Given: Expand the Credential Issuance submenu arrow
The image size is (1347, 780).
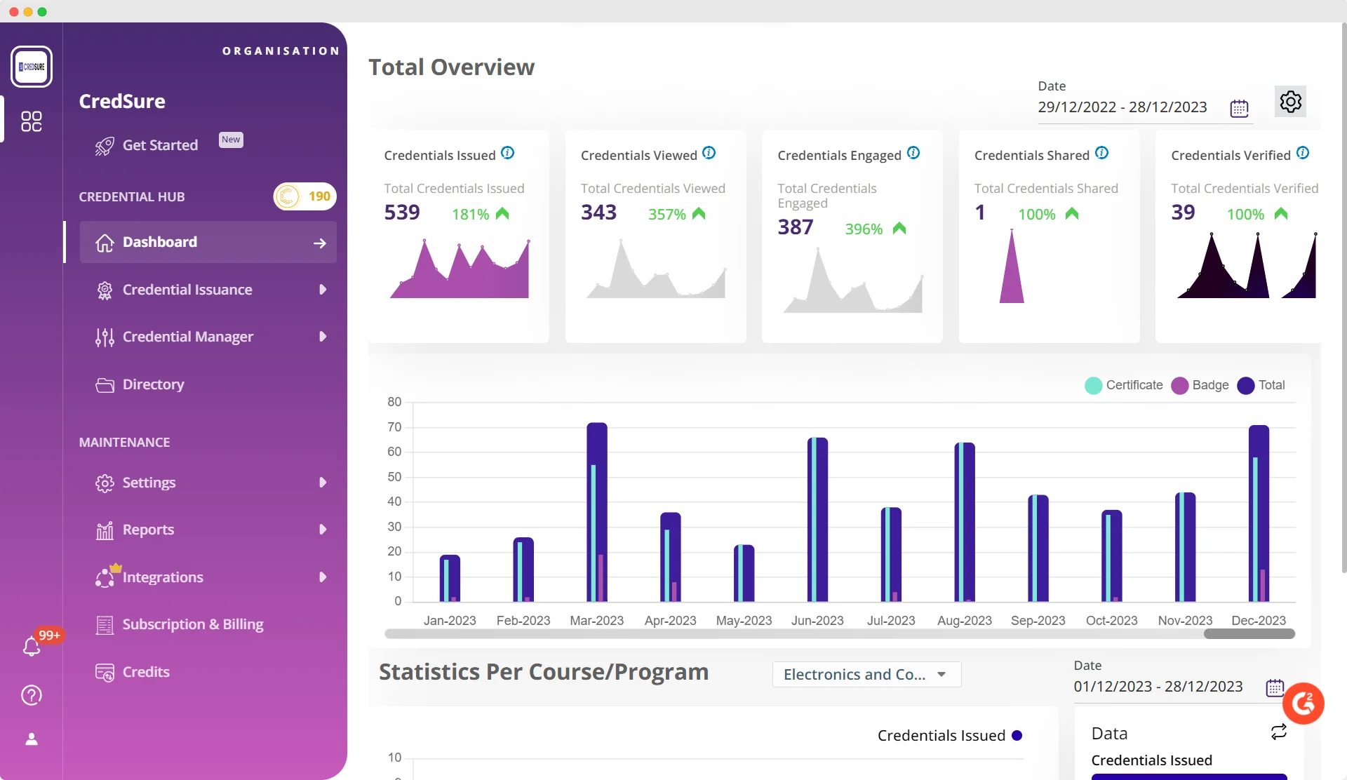Looking at the screenshot, I should (x=323, y=290).
